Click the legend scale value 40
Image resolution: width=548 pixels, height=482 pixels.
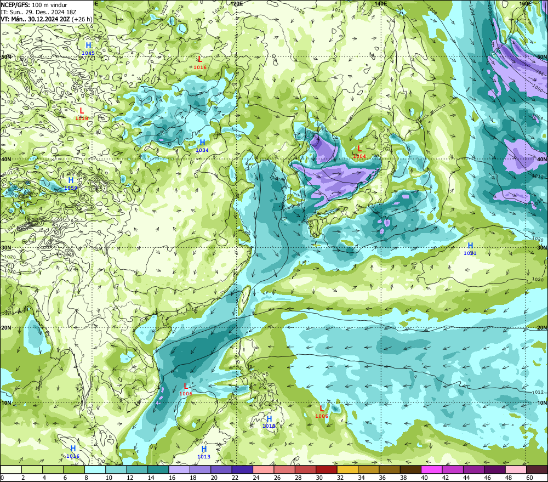(424, 478)
